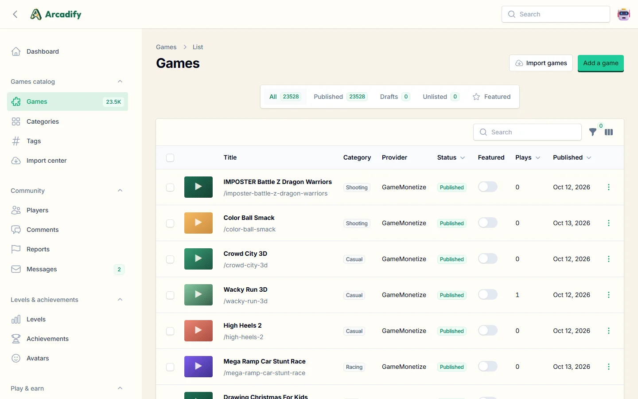Collapse the Levels & achievements section
This screenshot has width=638, height=399.
point(120,300)
